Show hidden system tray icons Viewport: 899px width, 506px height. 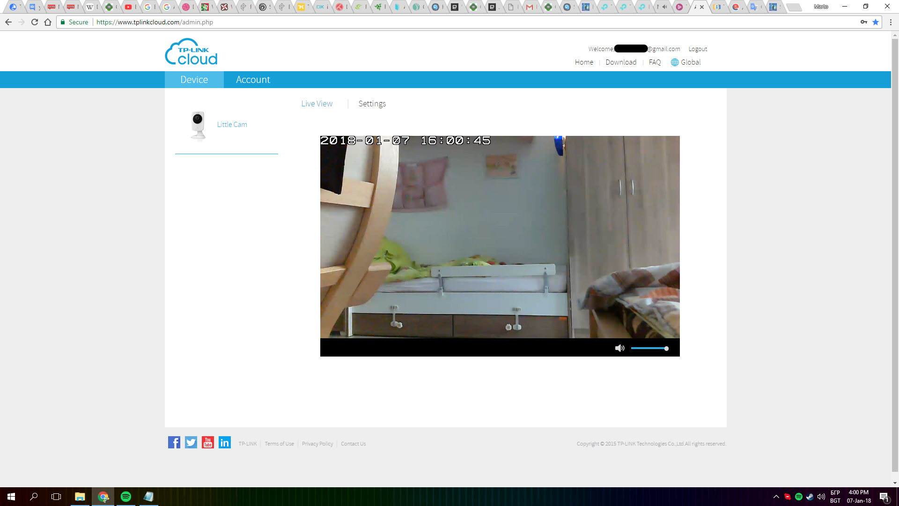(776, 497)
